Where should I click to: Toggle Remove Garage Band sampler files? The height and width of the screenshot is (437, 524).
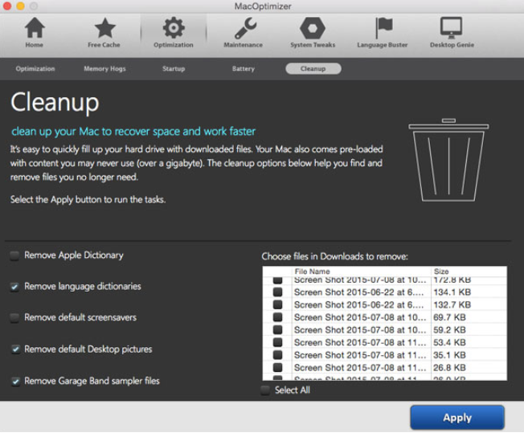point(15,382)
